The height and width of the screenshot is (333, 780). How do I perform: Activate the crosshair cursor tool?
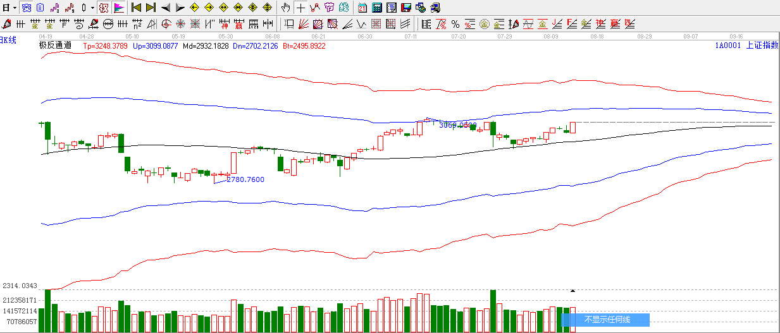(x=300, y=8)
